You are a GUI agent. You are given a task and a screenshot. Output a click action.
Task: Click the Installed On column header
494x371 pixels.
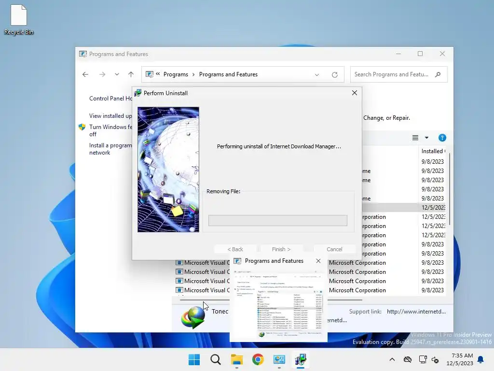click(433, 151)
